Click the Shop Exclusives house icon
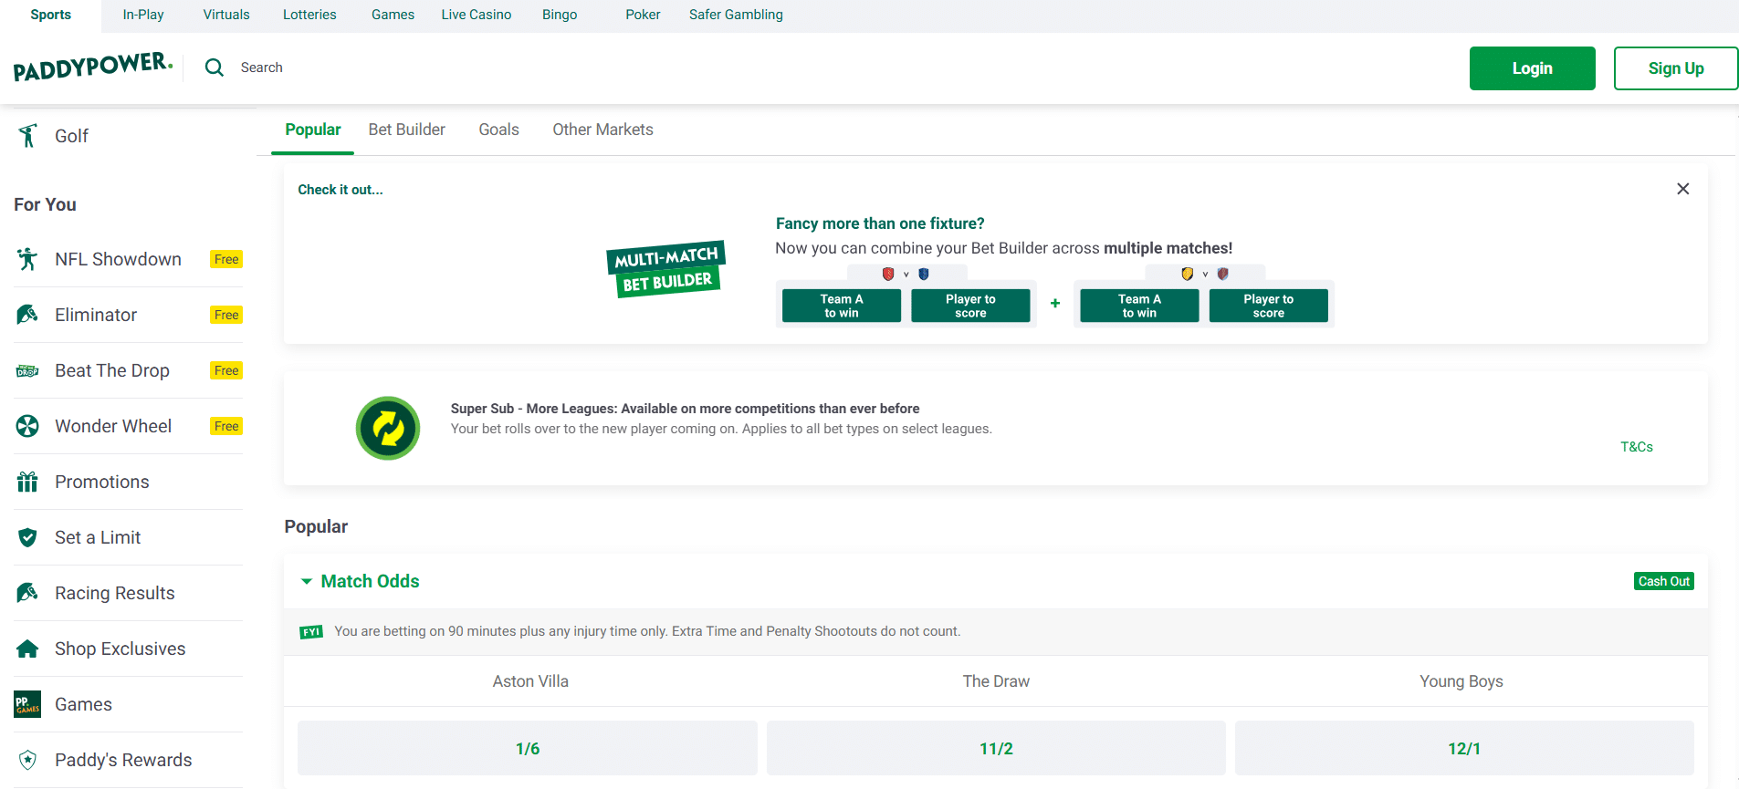1739x789 pixels. tap(27, 649)
